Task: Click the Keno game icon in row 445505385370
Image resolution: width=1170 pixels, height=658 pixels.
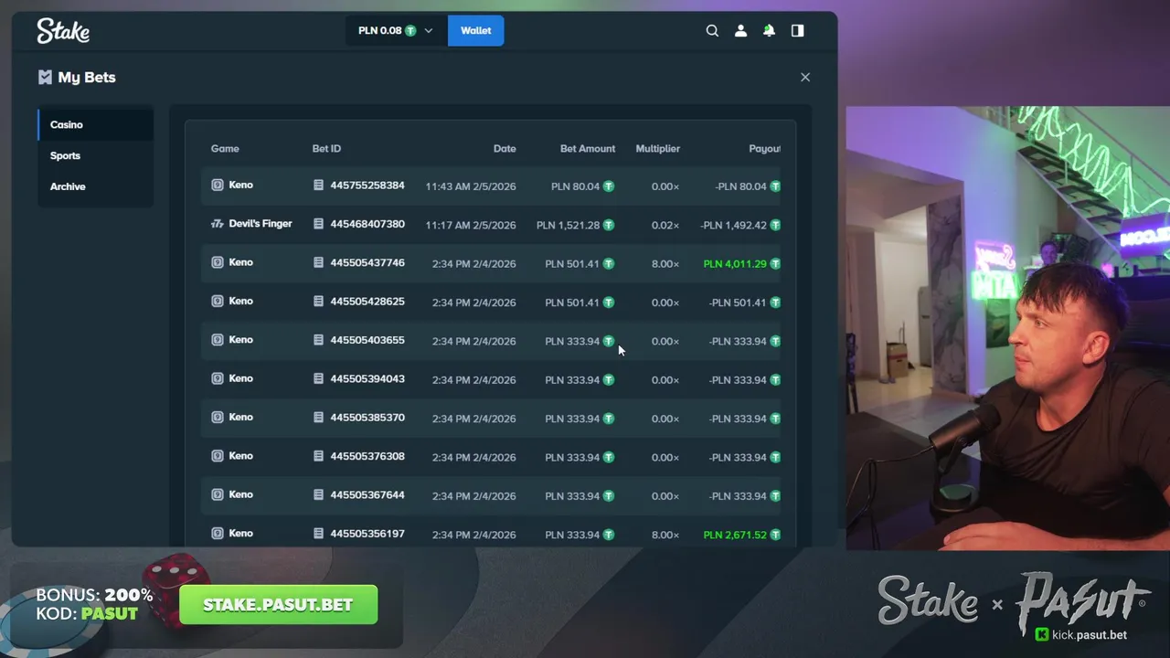Action: [218, 417]
